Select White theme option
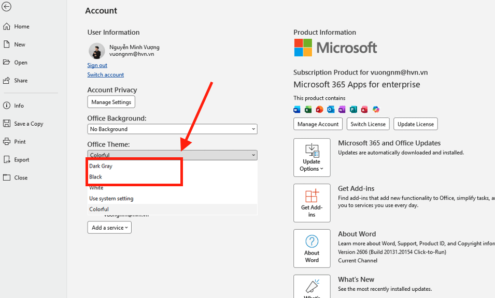This screenshot has height=298, width=495. coord(173,188)
